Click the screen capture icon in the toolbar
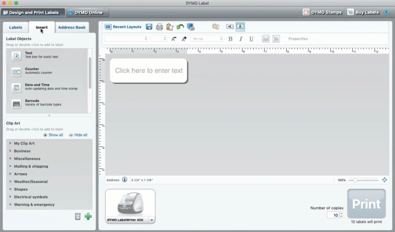 point(191,27)
